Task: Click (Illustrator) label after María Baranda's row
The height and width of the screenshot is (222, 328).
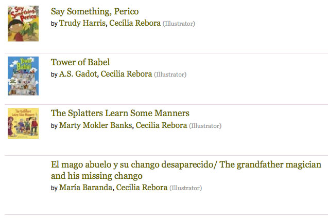Action: point(185,189)
